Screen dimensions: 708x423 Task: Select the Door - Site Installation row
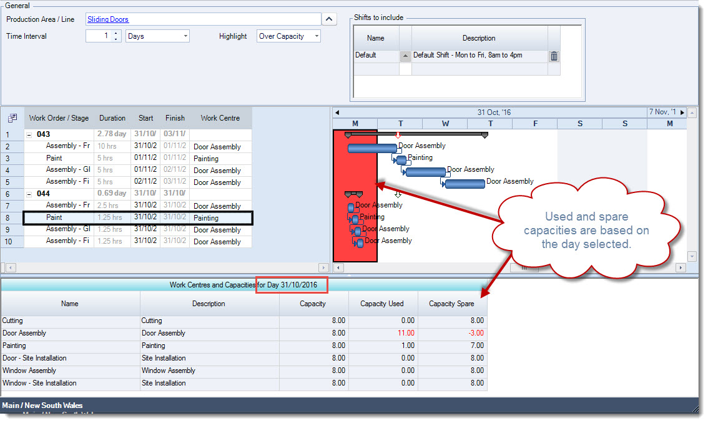pos(244,359)
